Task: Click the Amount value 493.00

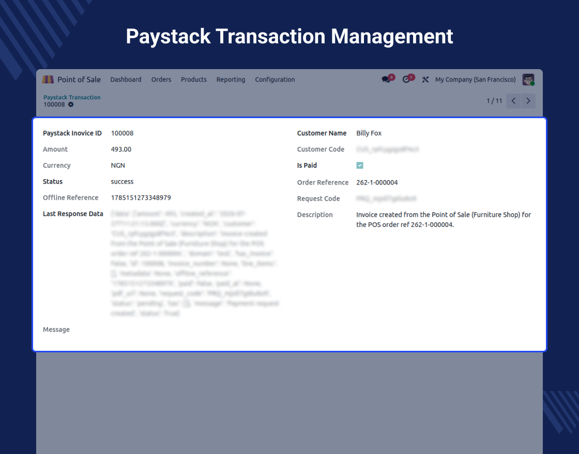Action: pos(121,149)
